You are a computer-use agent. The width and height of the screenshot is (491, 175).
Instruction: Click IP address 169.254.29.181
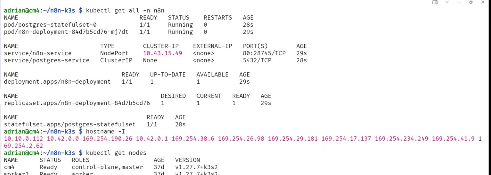pyautogui.click(x=293, y=139)
